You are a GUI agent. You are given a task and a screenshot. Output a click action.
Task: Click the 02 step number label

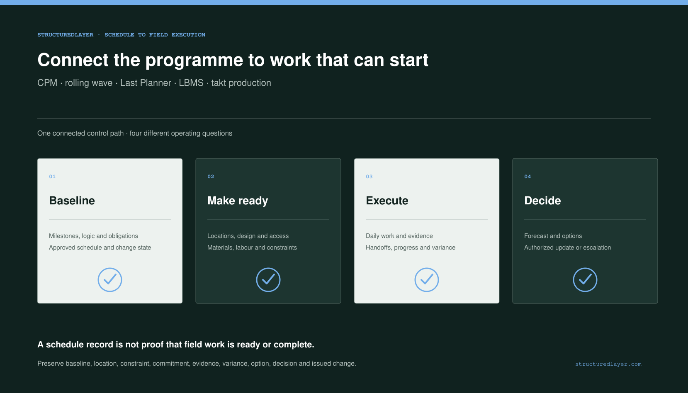pyautogui.click(x=211, y=177)
